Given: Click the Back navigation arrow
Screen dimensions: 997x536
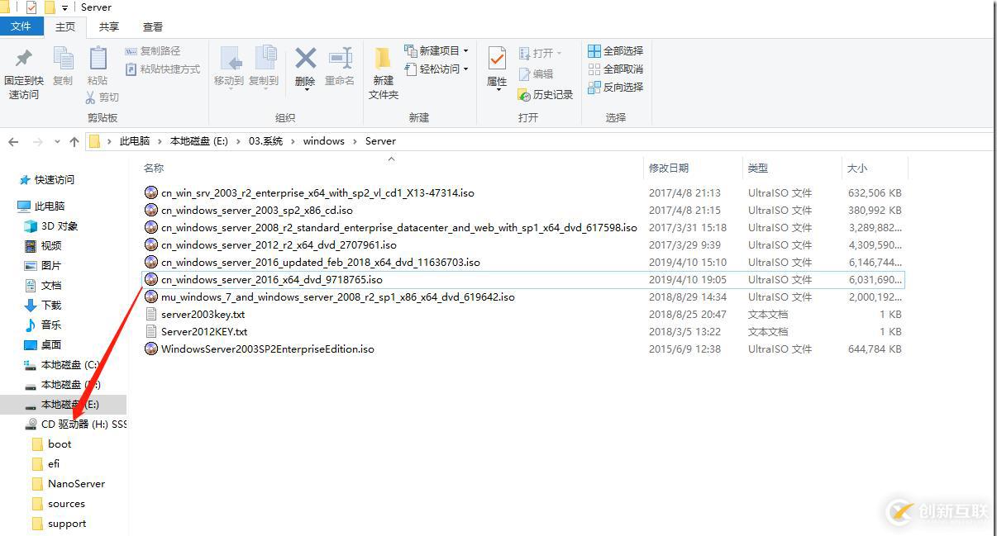Looking at the screenshot, I should point(13,142).
